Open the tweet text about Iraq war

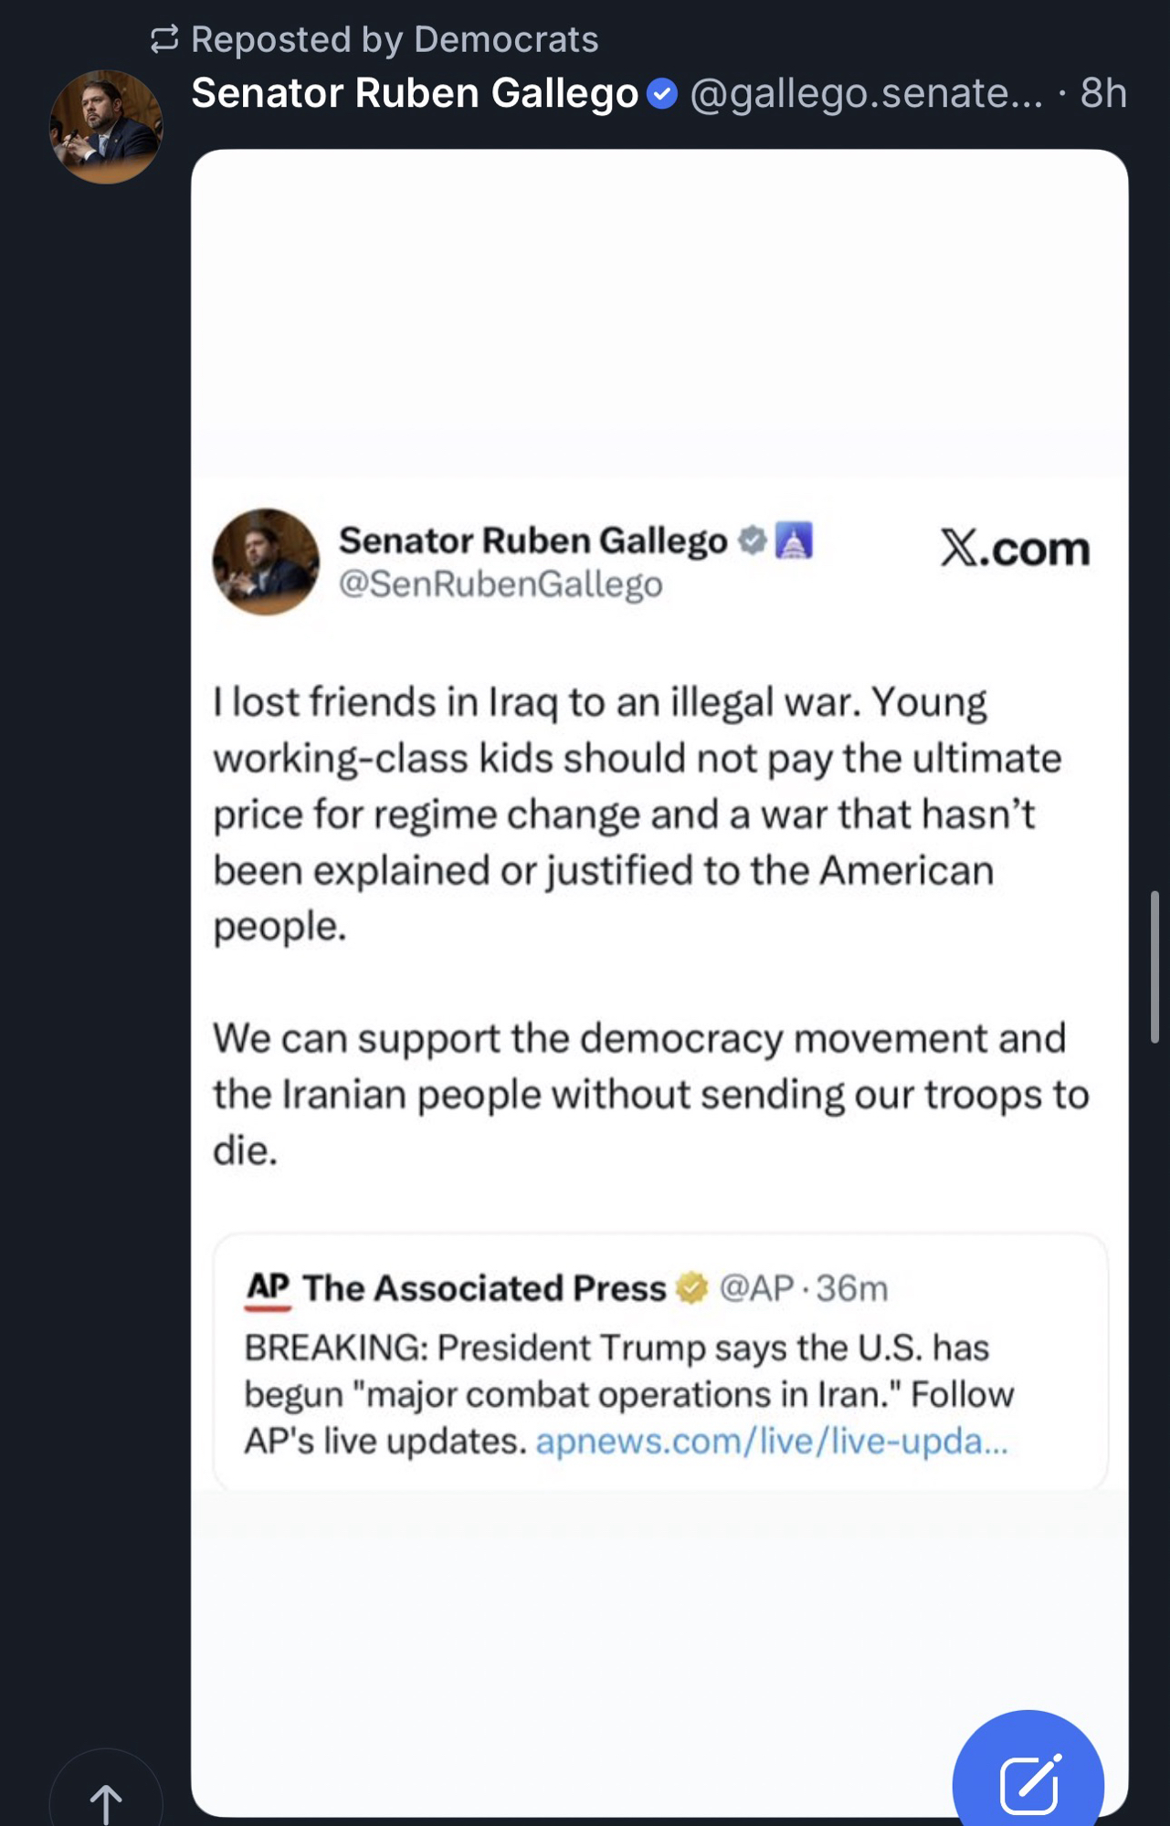(x=639, y=813)
